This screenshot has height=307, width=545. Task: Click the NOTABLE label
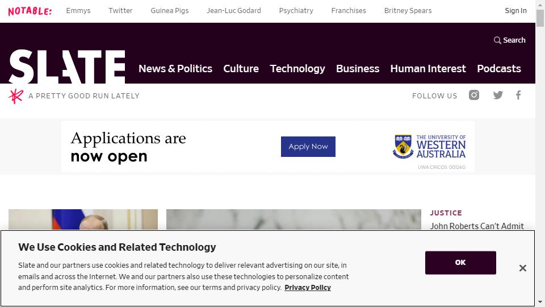pyautogui.click(x=30, y=11)
